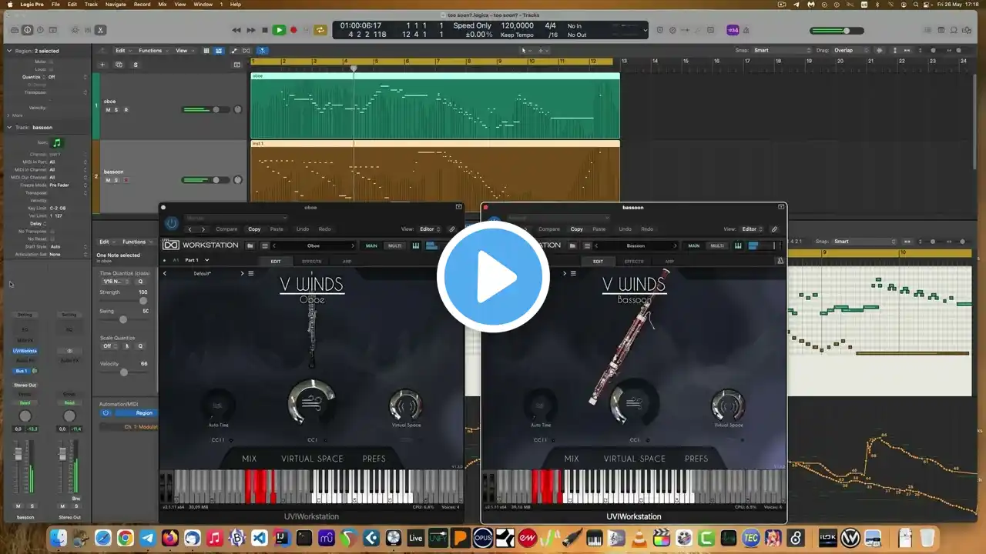This screenshot has height=554, width=986.
Task: Toggle the yellow Cycle button
Action: click(320, 30)
